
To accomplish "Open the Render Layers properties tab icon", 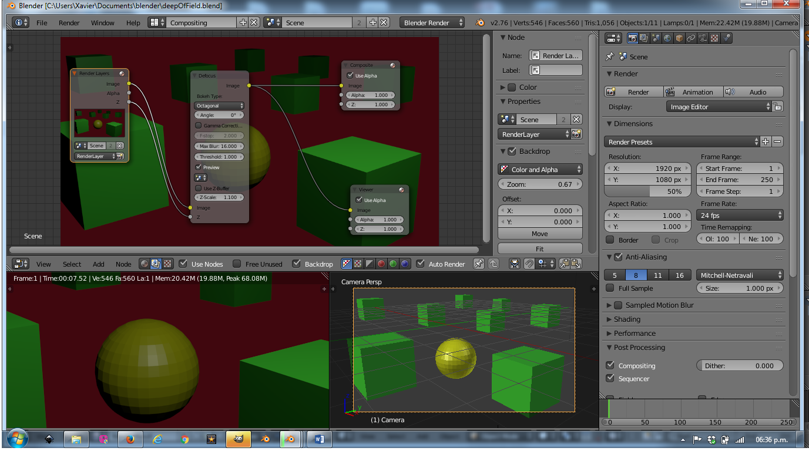I will (x=644, y=38).
